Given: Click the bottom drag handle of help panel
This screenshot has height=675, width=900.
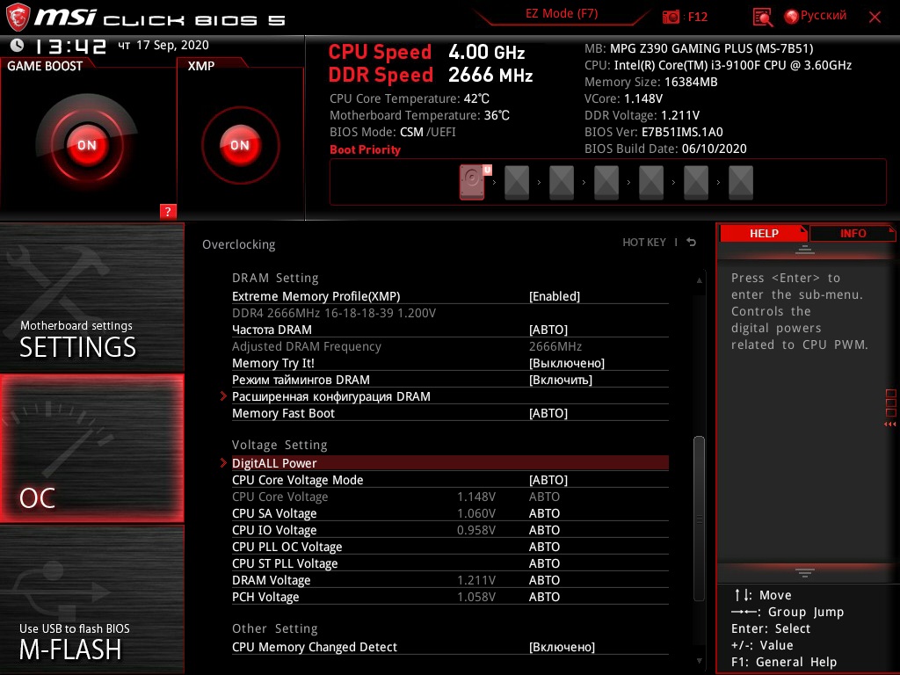Looking at the screenshot, I should coord(805,573).
